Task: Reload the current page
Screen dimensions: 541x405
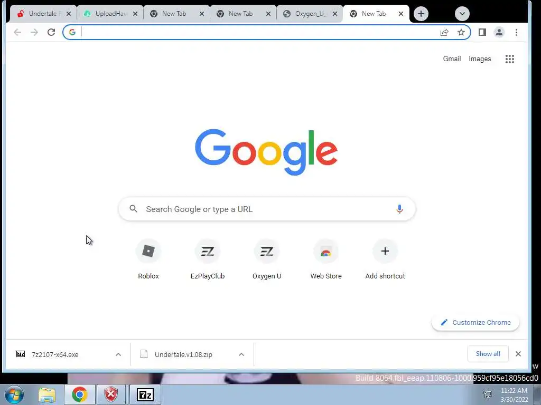Action: pos(51,32)
